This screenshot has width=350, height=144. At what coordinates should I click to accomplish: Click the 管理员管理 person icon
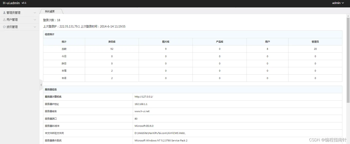(4, 12)
